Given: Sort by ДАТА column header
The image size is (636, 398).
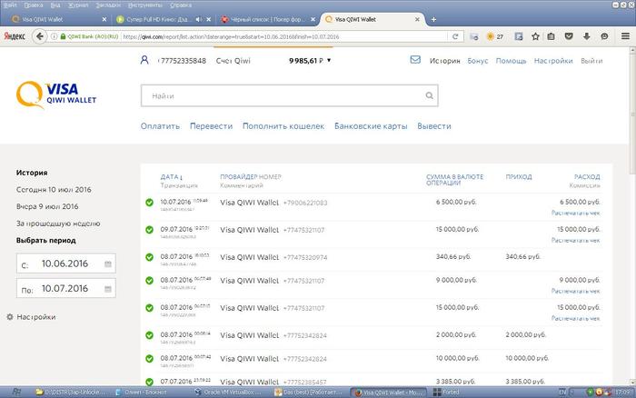Looking at the screenshot, I should point(171,177).
